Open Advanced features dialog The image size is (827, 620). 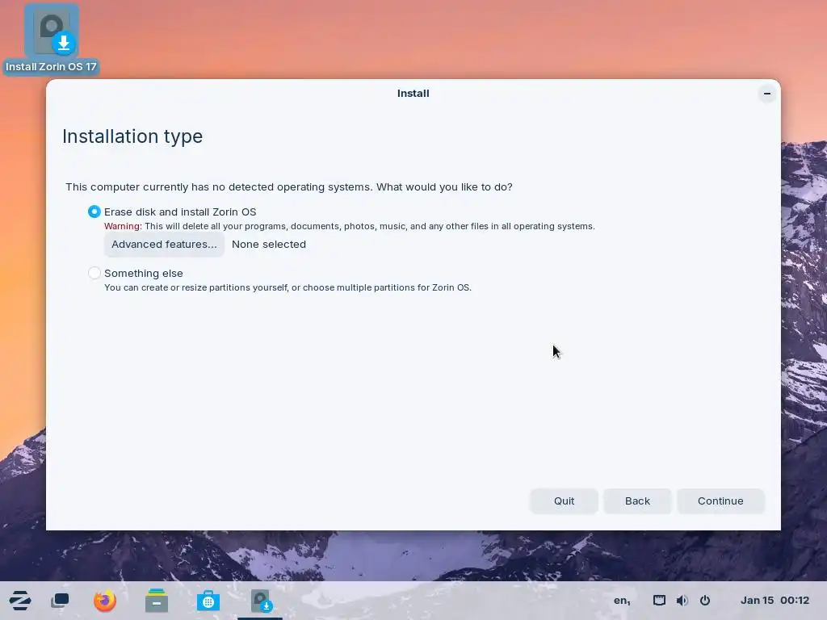coord(164,244)
